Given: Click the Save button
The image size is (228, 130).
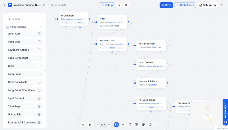Looking at the screenshot, I should tap(166, 5).
